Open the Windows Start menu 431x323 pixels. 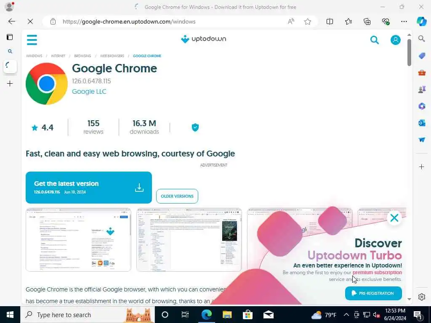[10, 315]
